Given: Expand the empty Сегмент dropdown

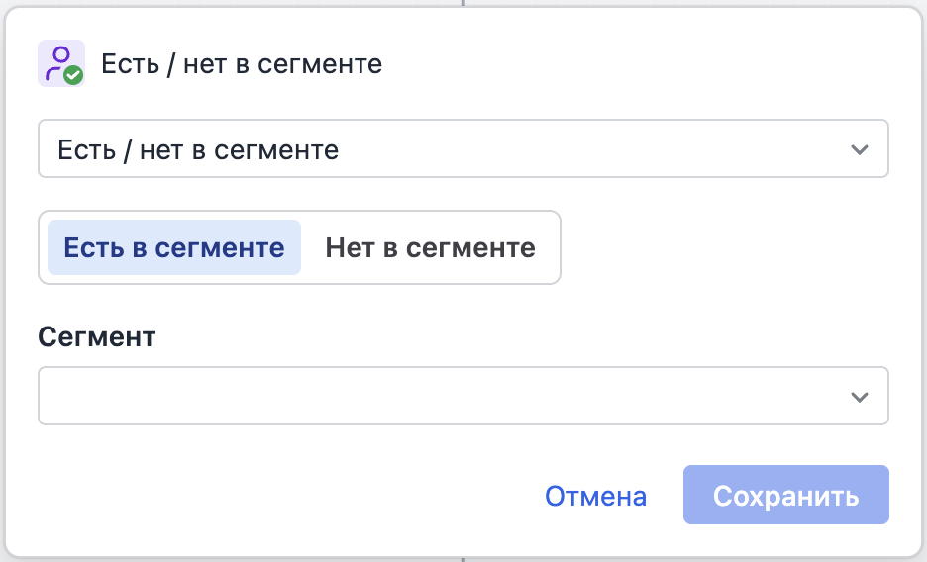Looking at the screenshot, I should [463, 397].
